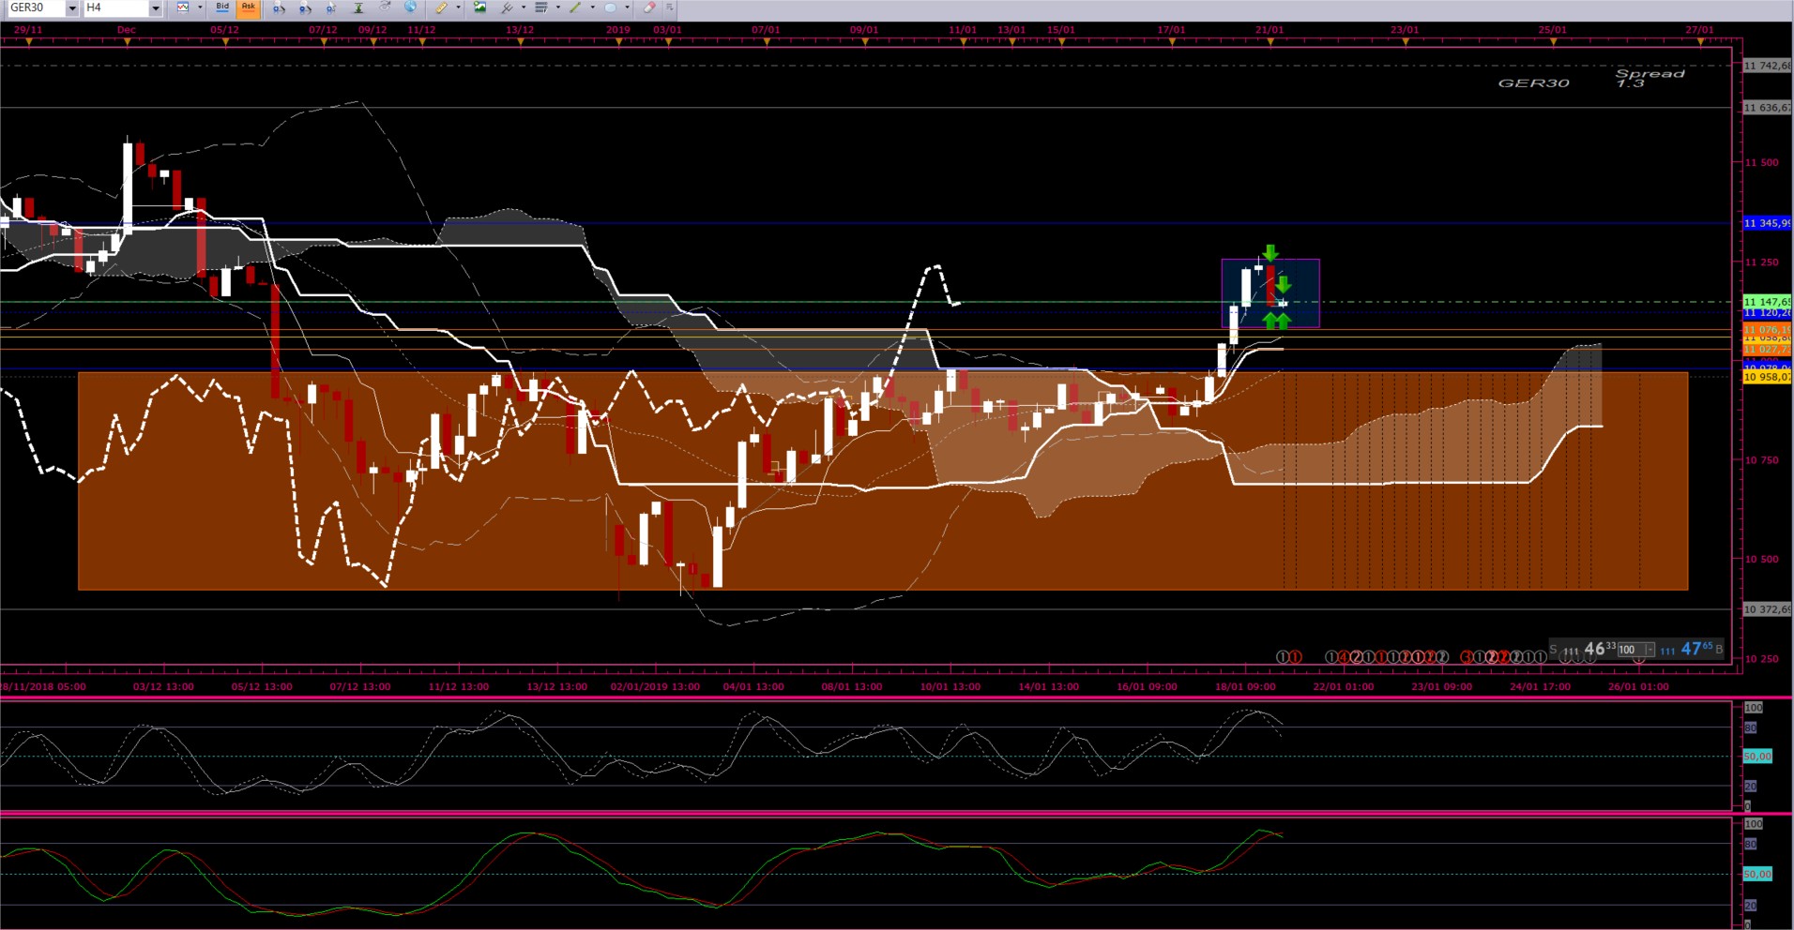
Task: Select the eraser tool
Action: tap(649, 7)
